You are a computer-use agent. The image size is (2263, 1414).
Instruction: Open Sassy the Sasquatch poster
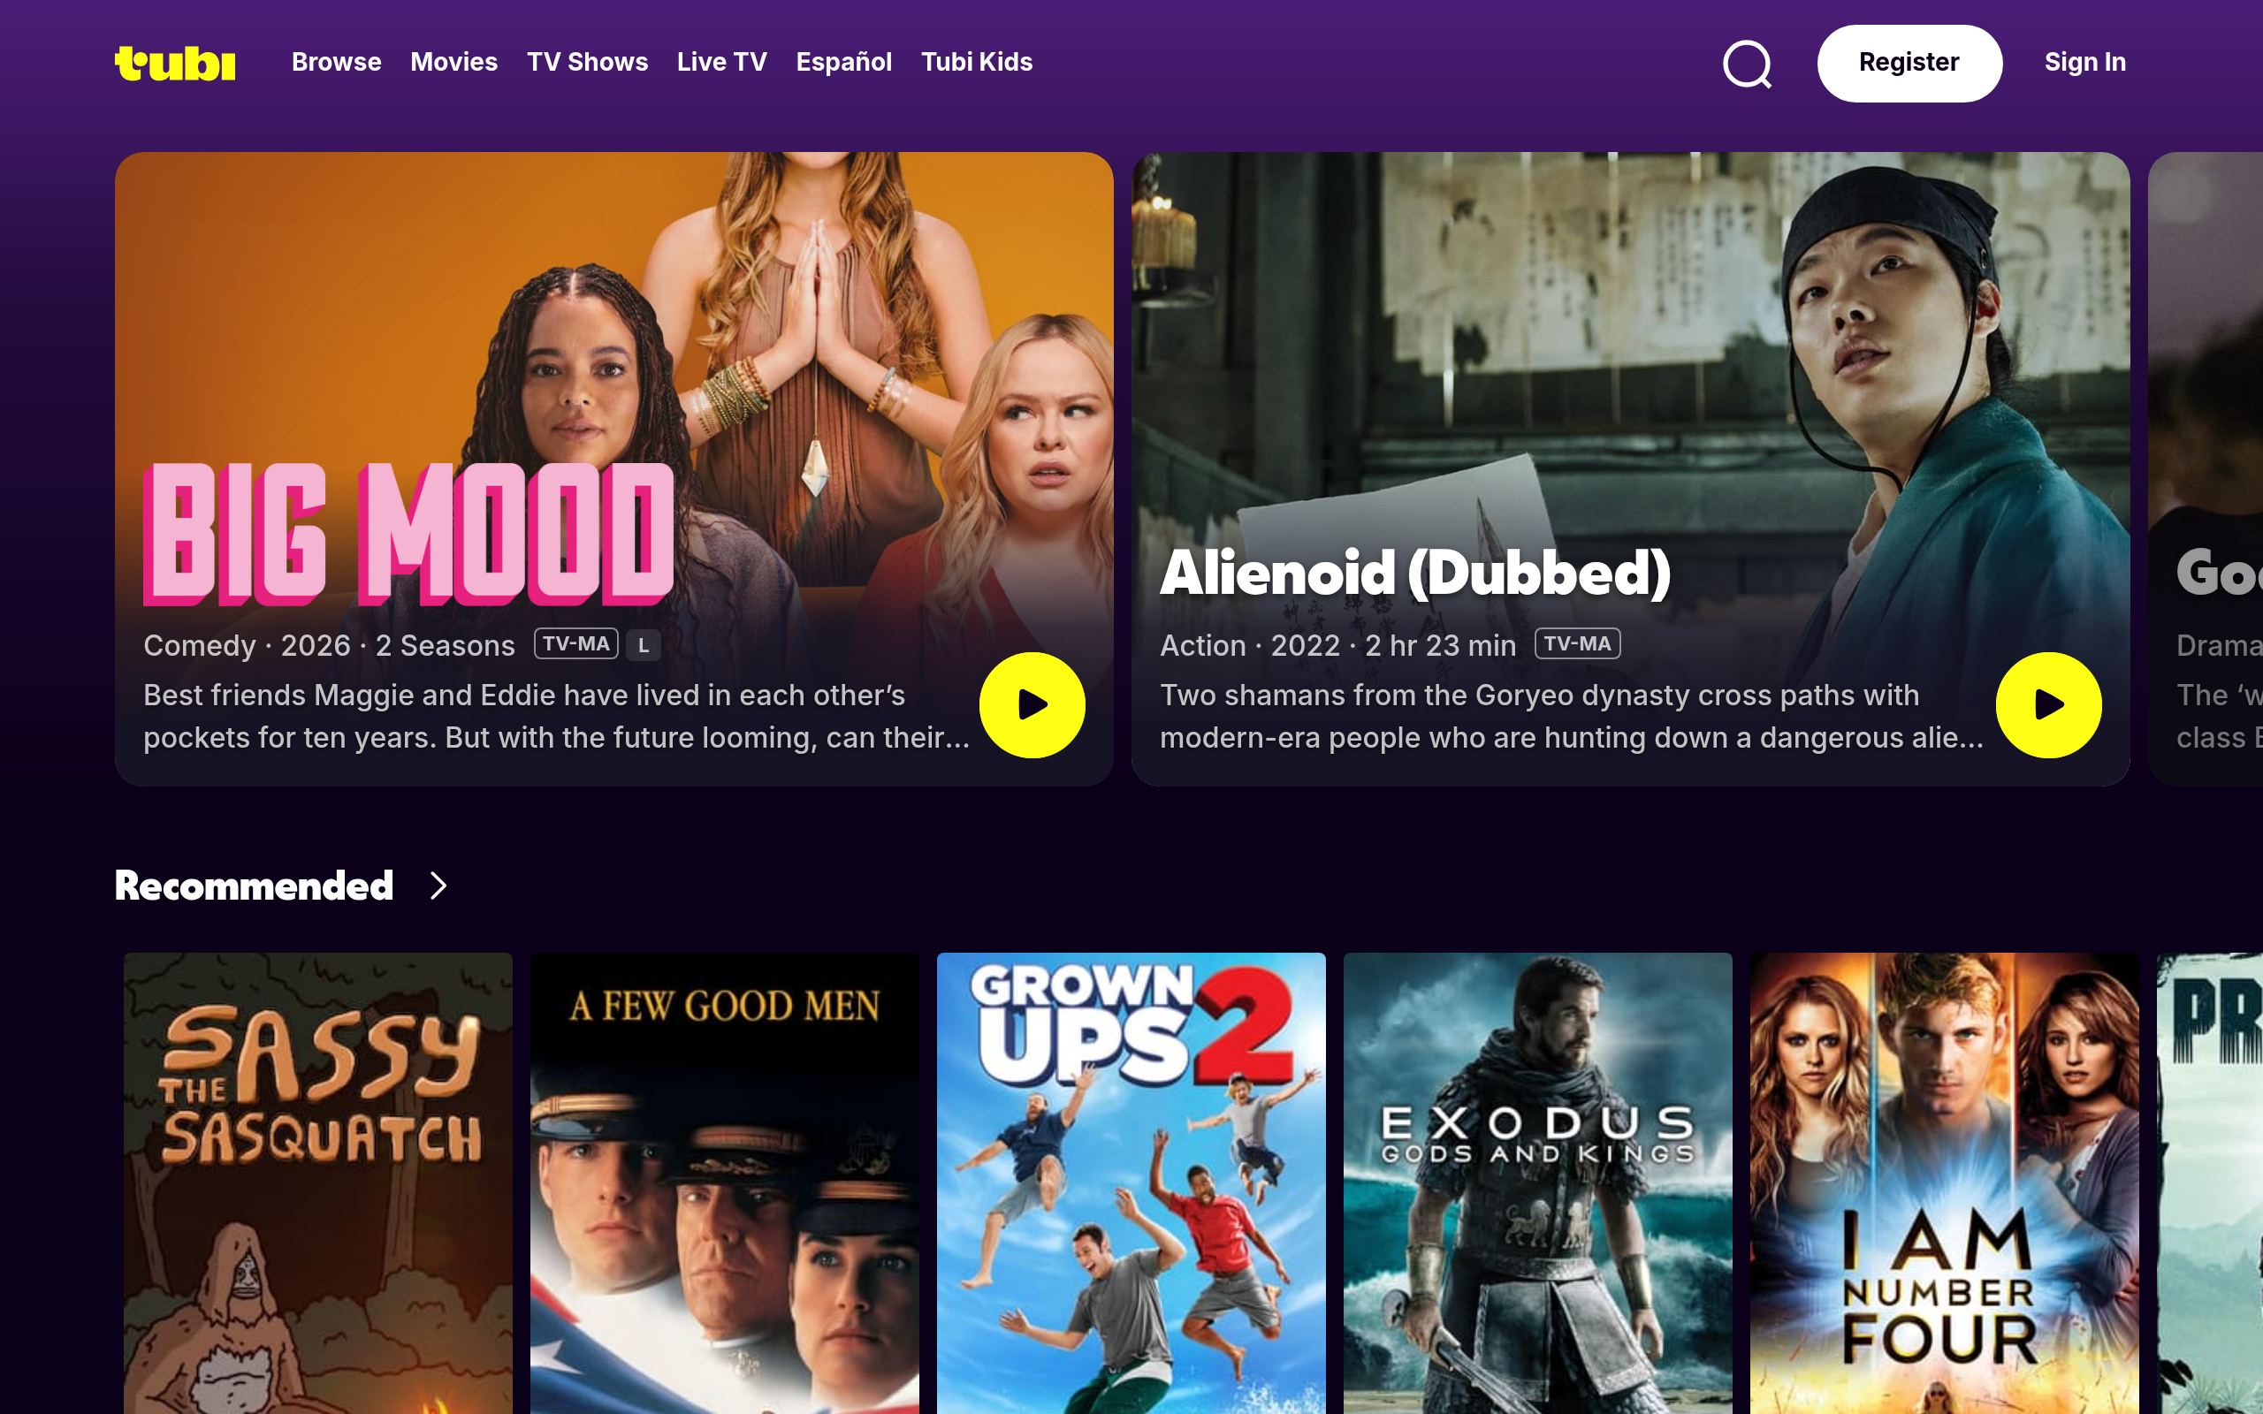pos(318,1183)
